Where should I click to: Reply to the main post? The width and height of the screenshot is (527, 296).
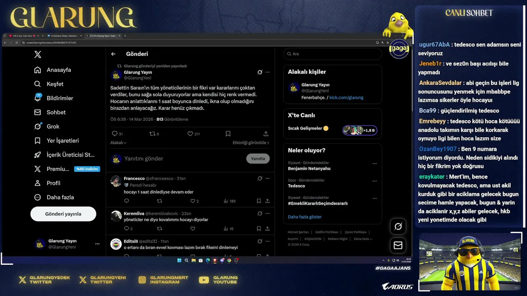click(114, 134)
